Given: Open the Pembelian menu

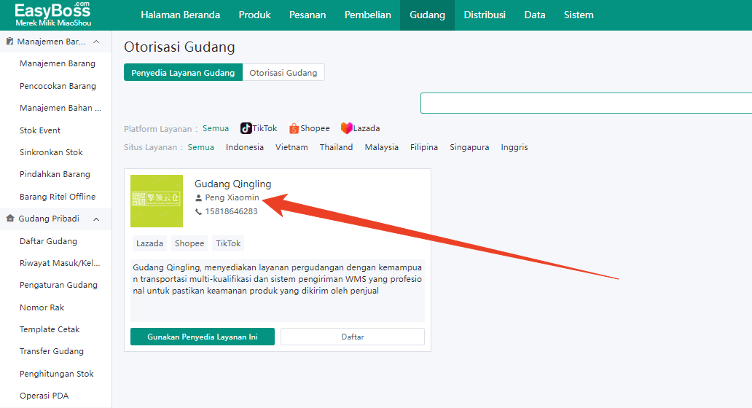Looking at the screenshot, I should (368, 15).
